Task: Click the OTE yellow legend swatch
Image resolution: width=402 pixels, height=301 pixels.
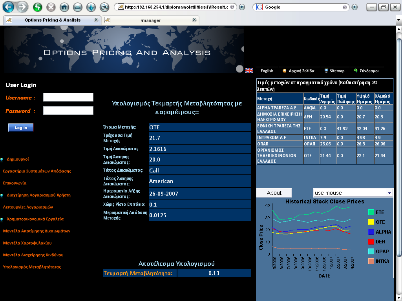Action: tap(371, 222)
